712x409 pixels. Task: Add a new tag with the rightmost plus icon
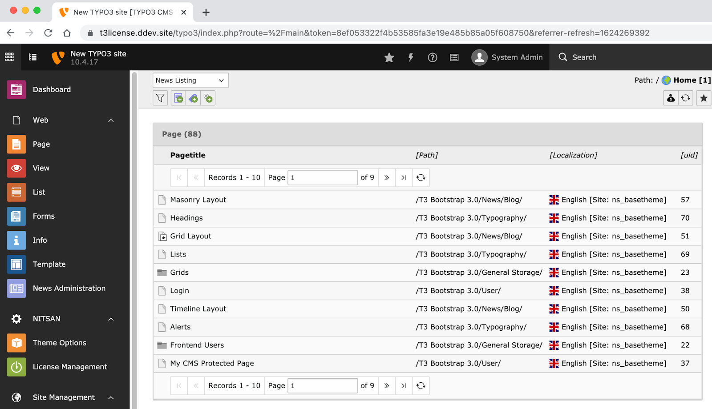point(208,98)
